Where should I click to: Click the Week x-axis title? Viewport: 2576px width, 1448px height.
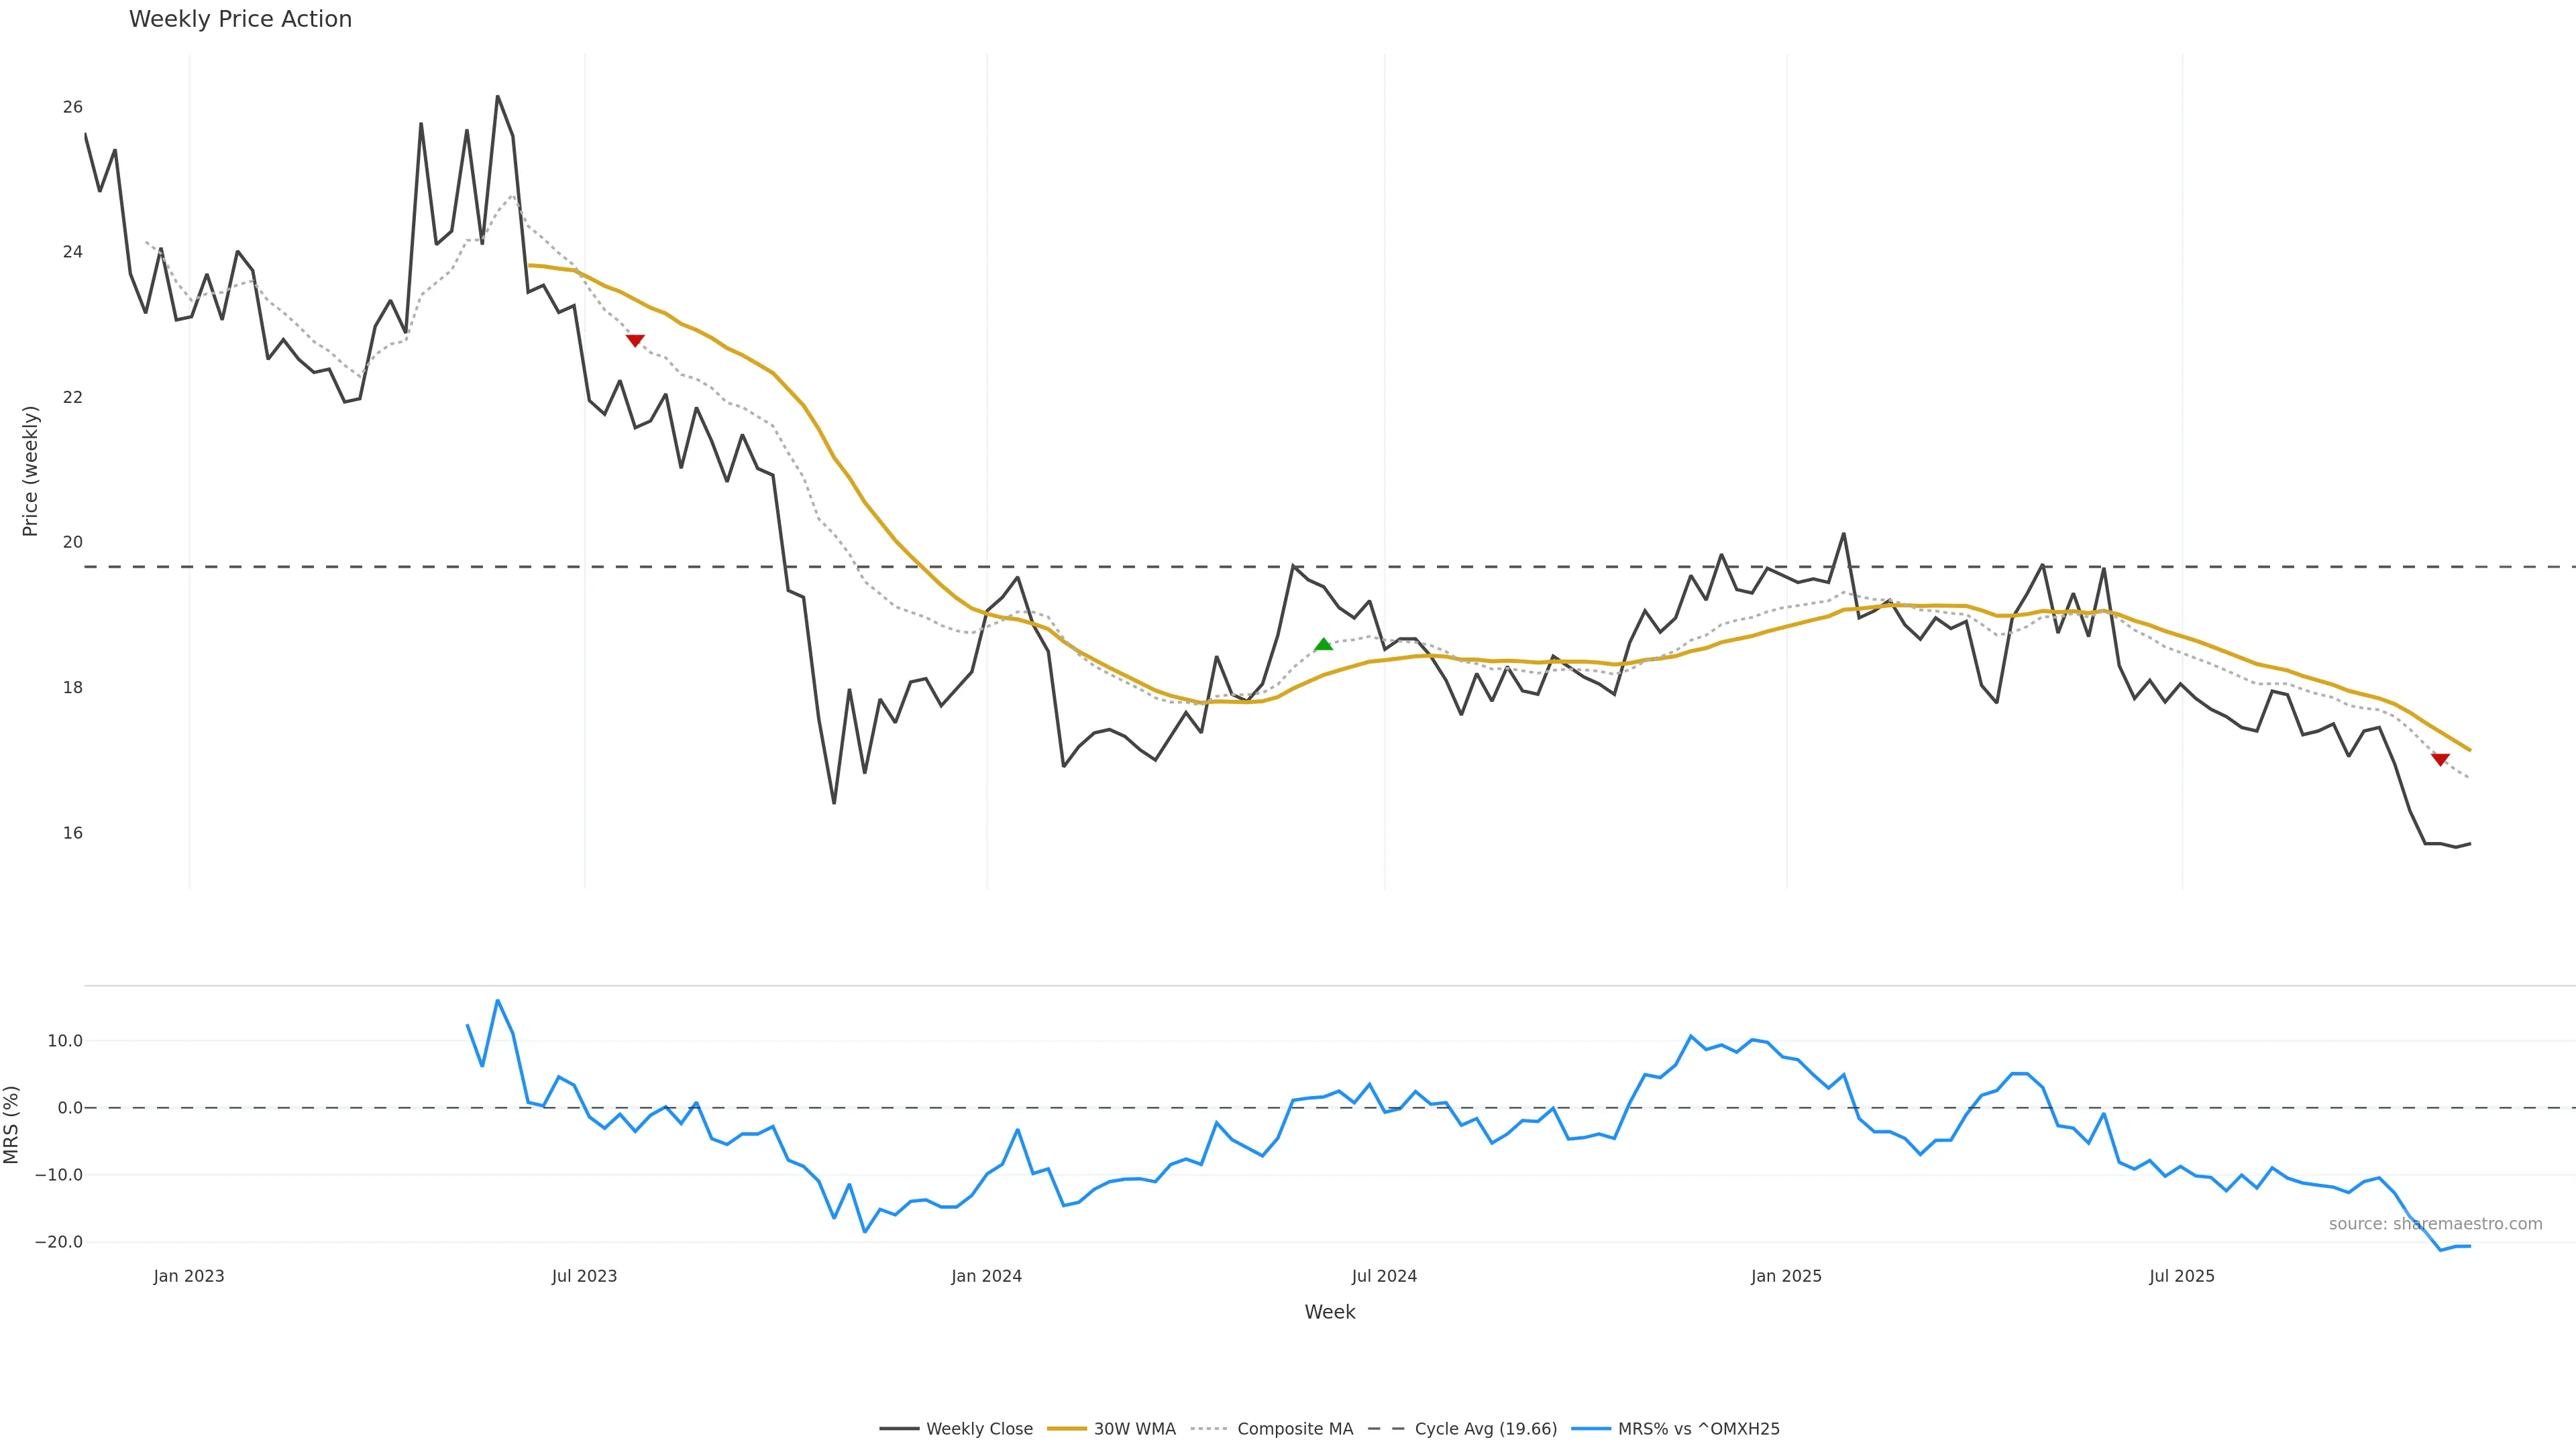1329,1312
